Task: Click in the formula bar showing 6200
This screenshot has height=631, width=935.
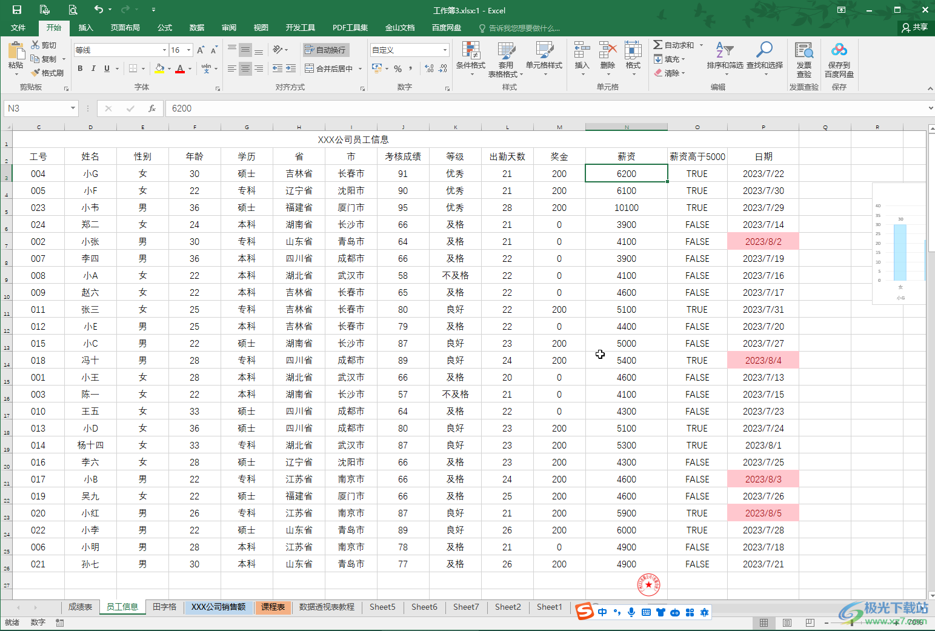Action: 545,109
